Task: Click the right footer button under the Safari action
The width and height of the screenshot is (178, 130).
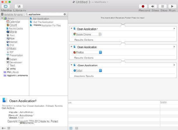Action: 90,76
